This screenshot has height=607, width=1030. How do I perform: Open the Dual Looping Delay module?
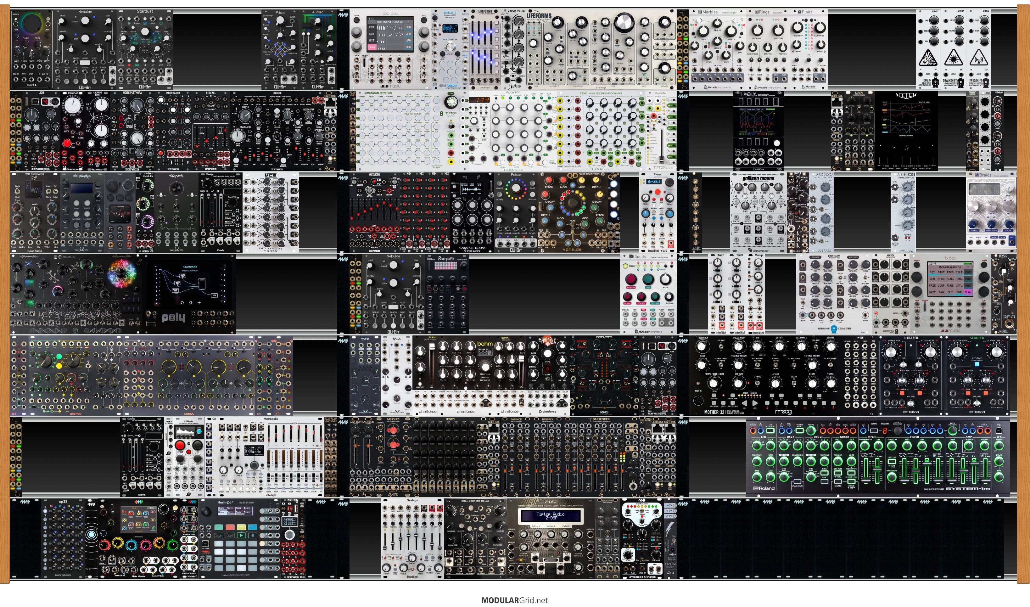[x=475, y=538]
